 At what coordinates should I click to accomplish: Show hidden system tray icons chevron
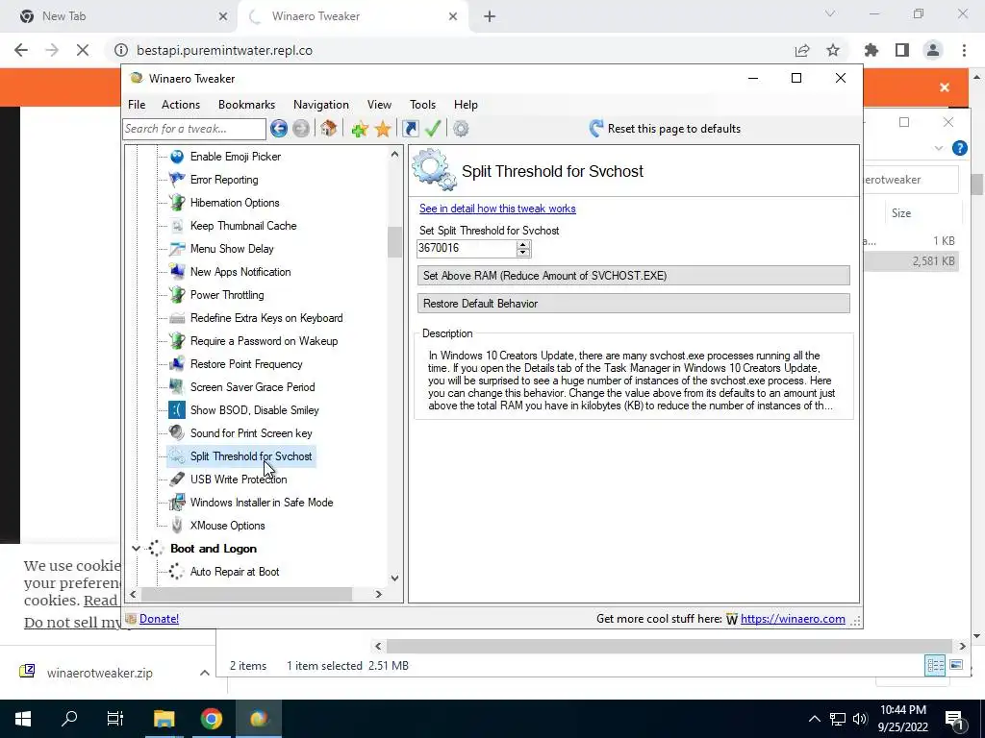click(814, 719)
